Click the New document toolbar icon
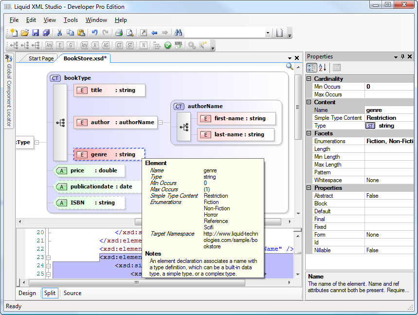418x315 pixels. coord(14,33)
